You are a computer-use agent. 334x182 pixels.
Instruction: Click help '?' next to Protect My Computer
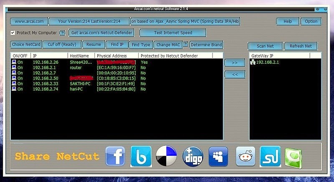coord(62,33)
